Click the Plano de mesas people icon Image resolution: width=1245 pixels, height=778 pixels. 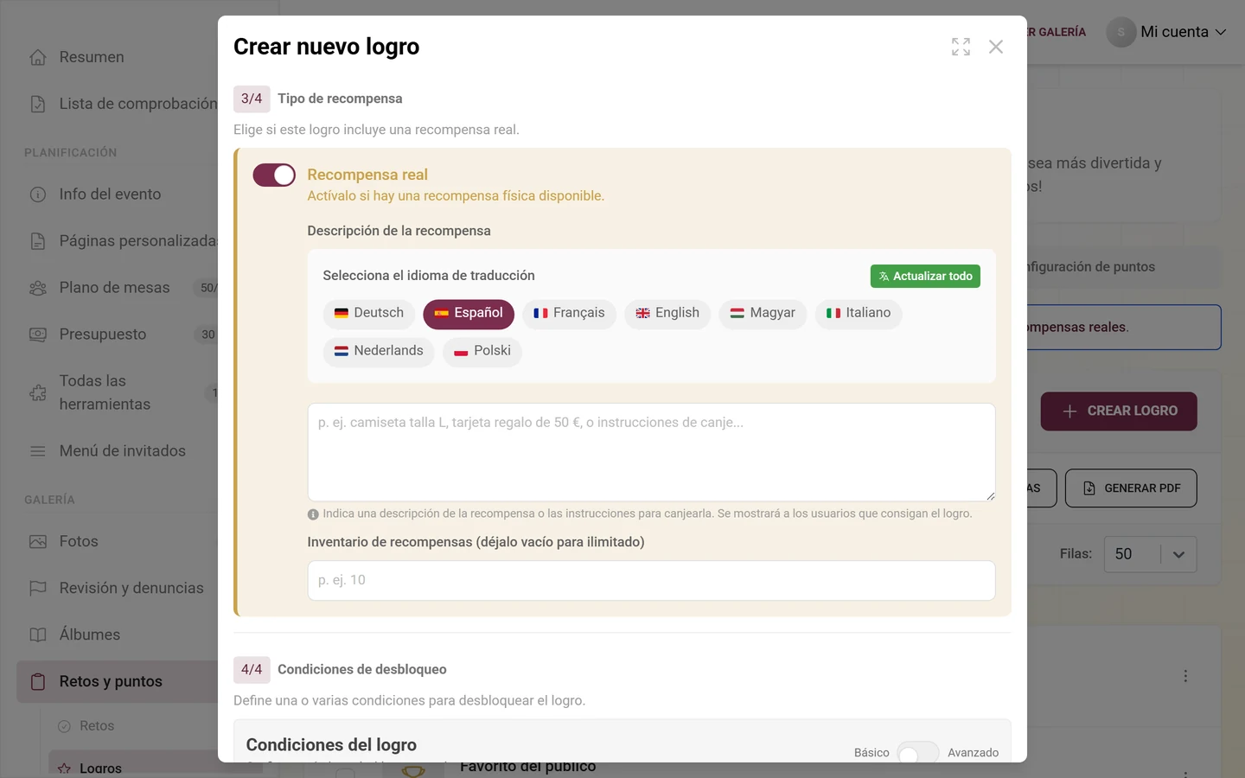click(38, 288)
